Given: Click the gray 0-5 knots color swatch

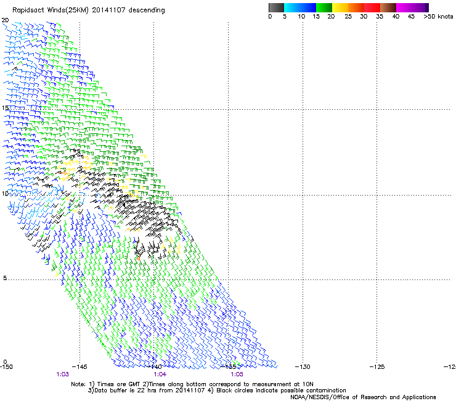Looking at the screenshot, I should pos(276,7).
